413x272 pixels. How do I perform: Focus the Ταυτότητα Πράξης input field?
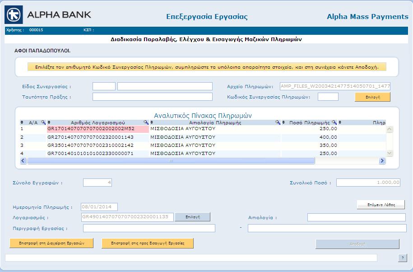[153, 97]
